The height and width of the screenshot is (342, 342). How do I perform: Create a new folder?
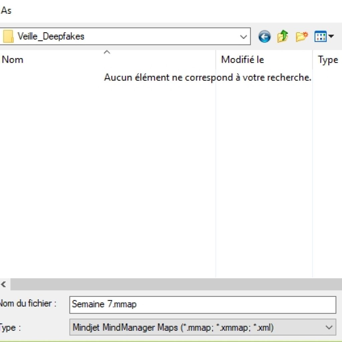click(302, 36)
